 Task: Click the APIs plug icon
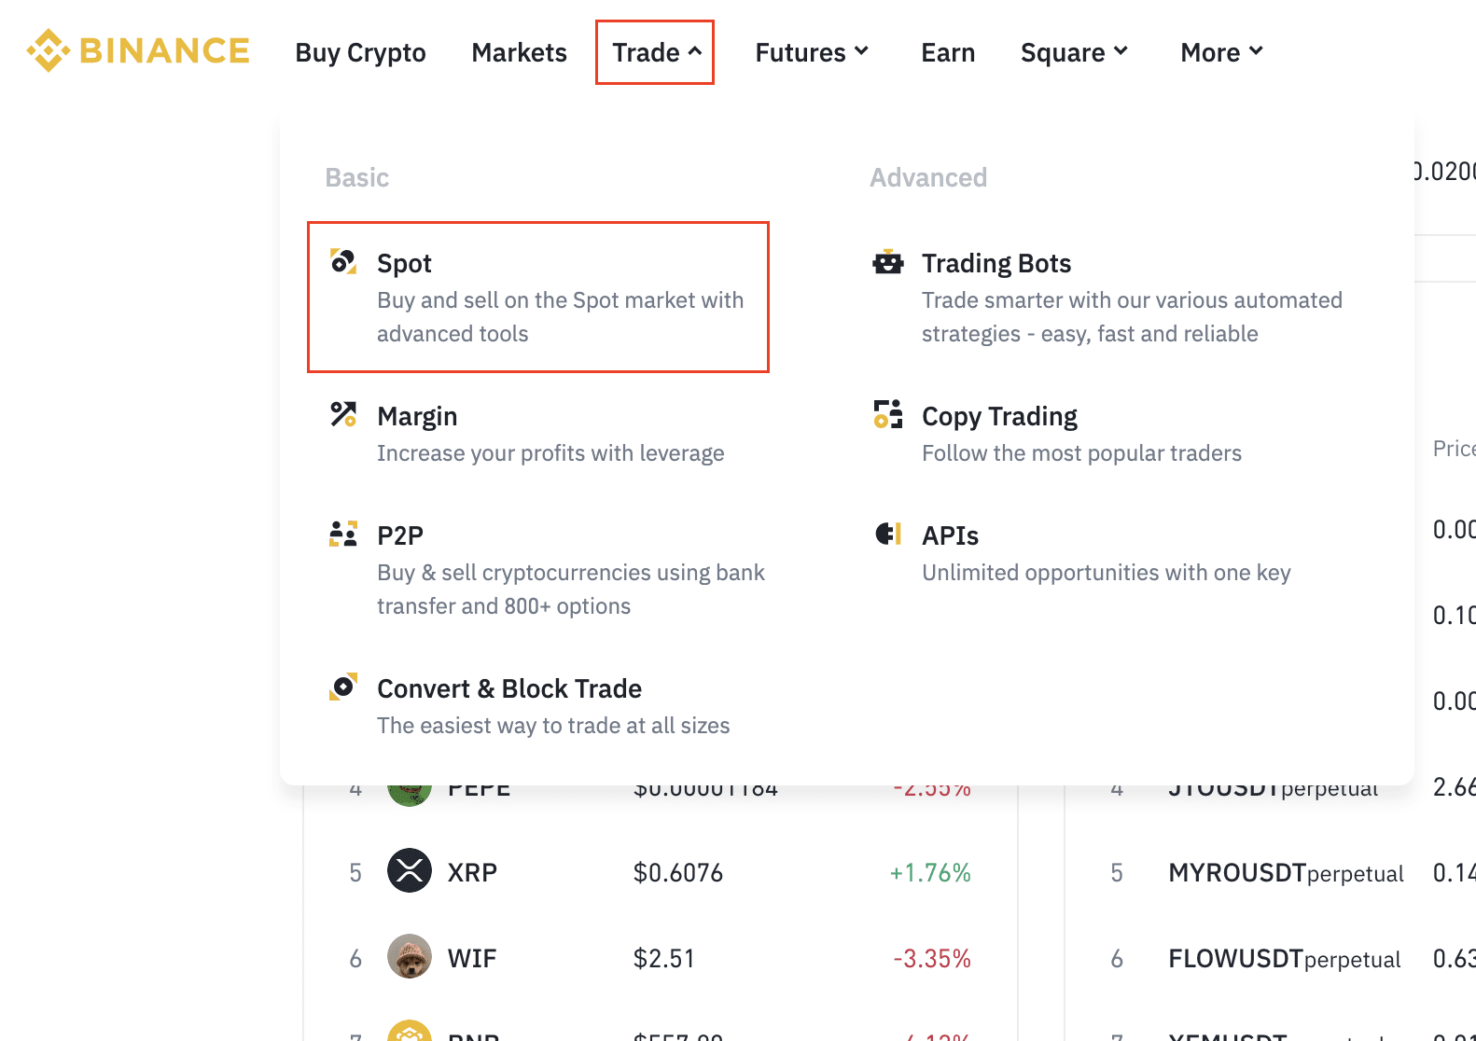pyautogui.click(x=888, y=534)
